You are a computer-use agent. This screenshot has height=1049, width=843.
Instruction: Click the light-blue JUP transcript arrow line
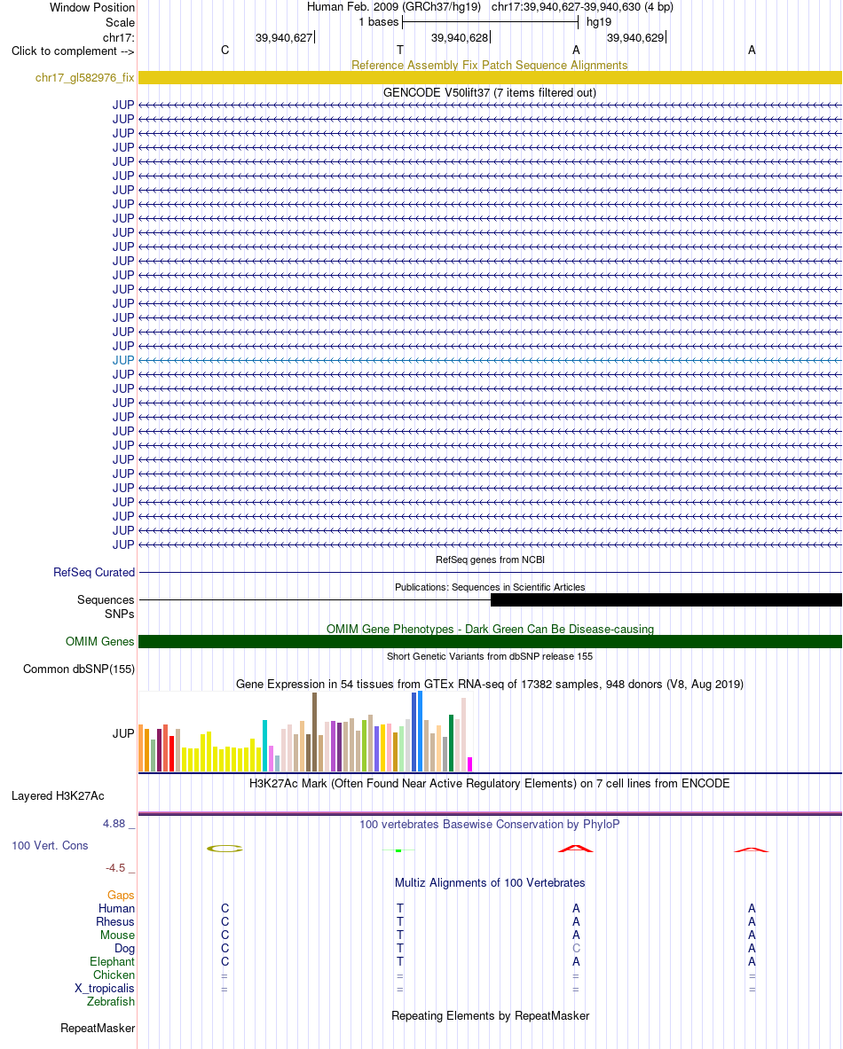490,360
